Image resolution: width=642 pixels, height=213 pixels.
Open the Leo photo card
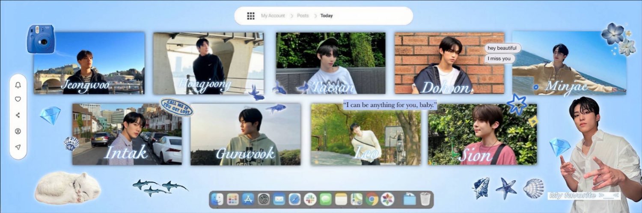pyautogui.click(x=366, y=134)
